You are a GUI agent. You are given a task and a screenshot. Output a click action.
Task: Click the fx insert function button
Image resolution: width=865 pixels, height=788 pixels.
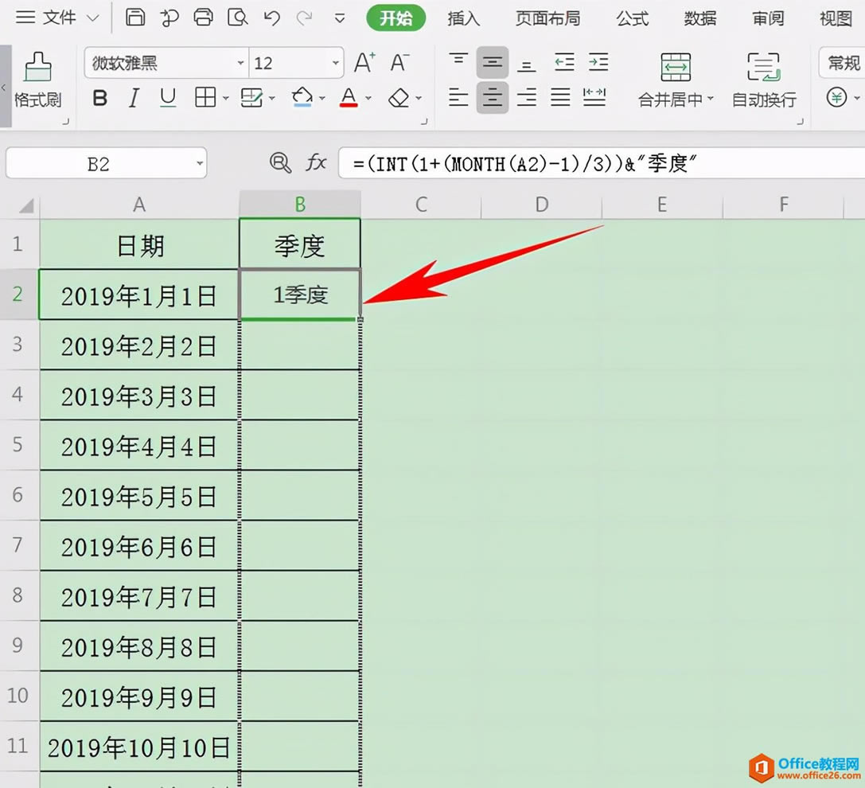[x=316, y=163]
